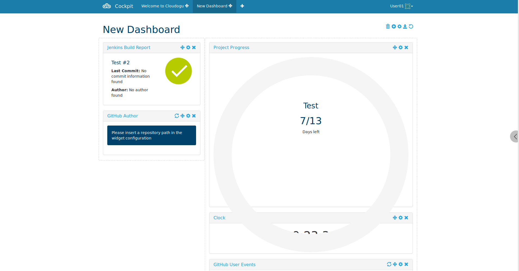Switch to the Welcome to Cloudogu tab
519x271 pixels.
[163, 6]
